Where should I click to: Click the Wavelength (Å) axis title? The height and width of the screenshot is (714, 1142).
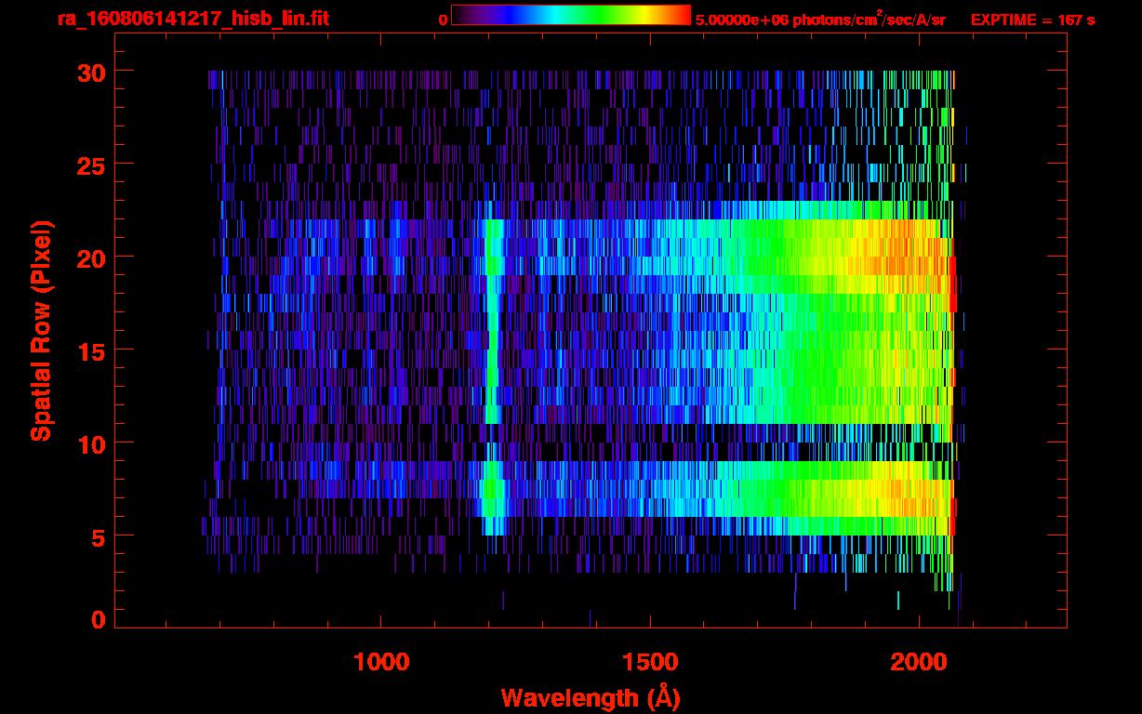pyautogui.click(x=591, y=697)
